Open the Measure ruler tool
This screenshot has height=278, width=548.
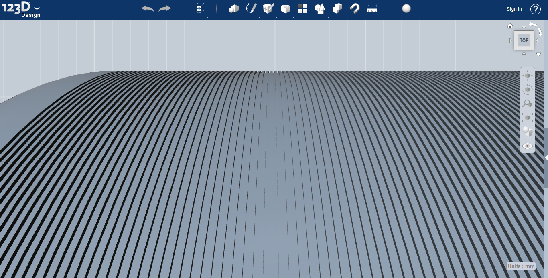coord(371,8)
